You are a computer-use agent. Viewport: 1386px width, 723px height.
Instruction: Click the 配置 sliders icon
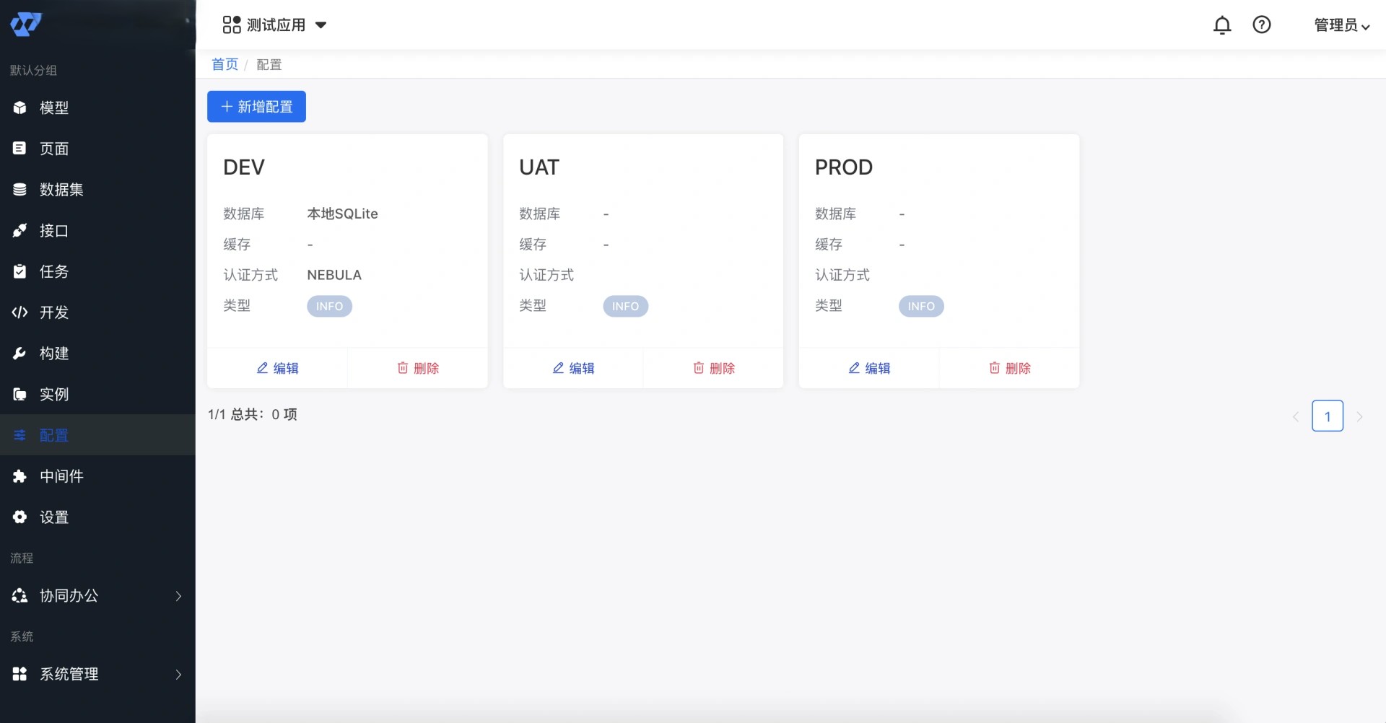click(x=19, y=435)
